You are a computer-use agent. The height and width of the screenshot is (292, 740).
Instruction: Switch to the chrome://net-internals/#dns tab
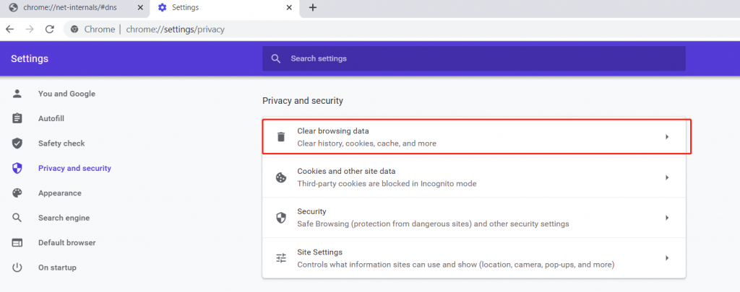(75, 8)
